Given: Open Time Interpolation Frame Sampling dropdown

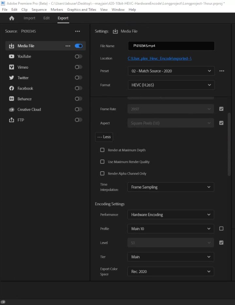Looking at the screenshot, I should click(x=171, y=187).
